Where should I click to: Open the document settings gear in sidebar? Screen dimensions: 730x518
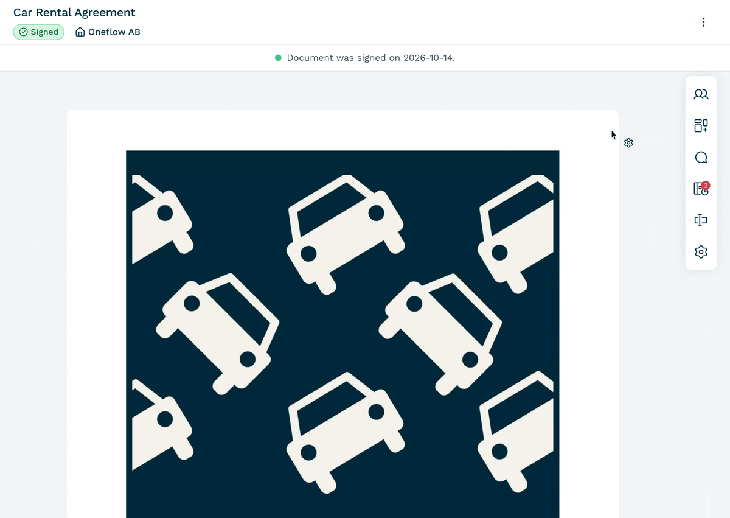[x=701, y=252]
